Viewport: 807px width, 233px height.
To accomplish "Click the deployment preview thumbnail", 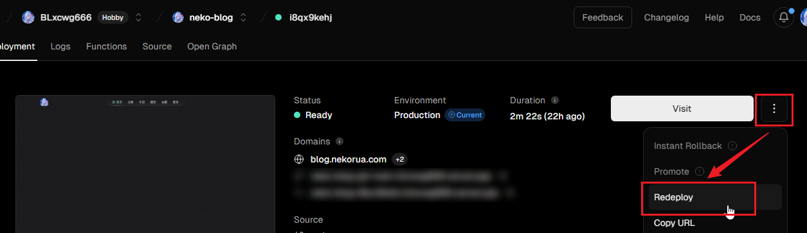I will click(x=145, y=164).
